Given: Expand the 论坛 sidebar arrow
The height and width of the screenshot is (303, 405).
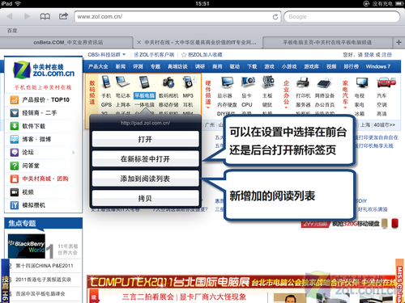Looking at the screenshot, I should coord(73,153).
